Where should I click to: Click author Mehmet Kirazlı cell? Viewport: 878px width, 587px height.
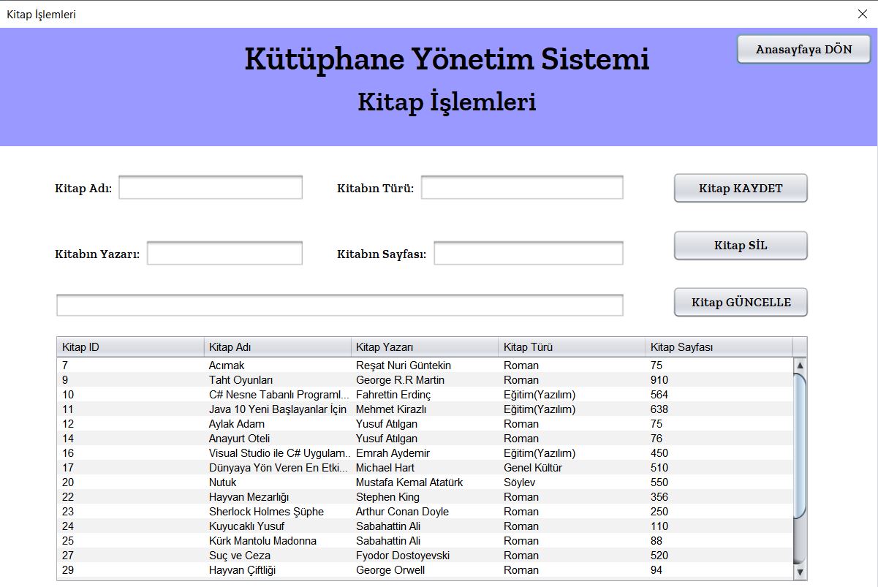[x=425, y=409]
